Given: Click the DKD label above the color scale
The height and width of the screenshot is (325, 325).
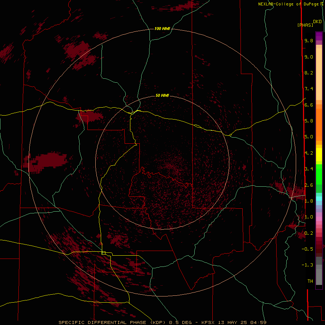Looking at the screenshot, I should click(317, 22).
